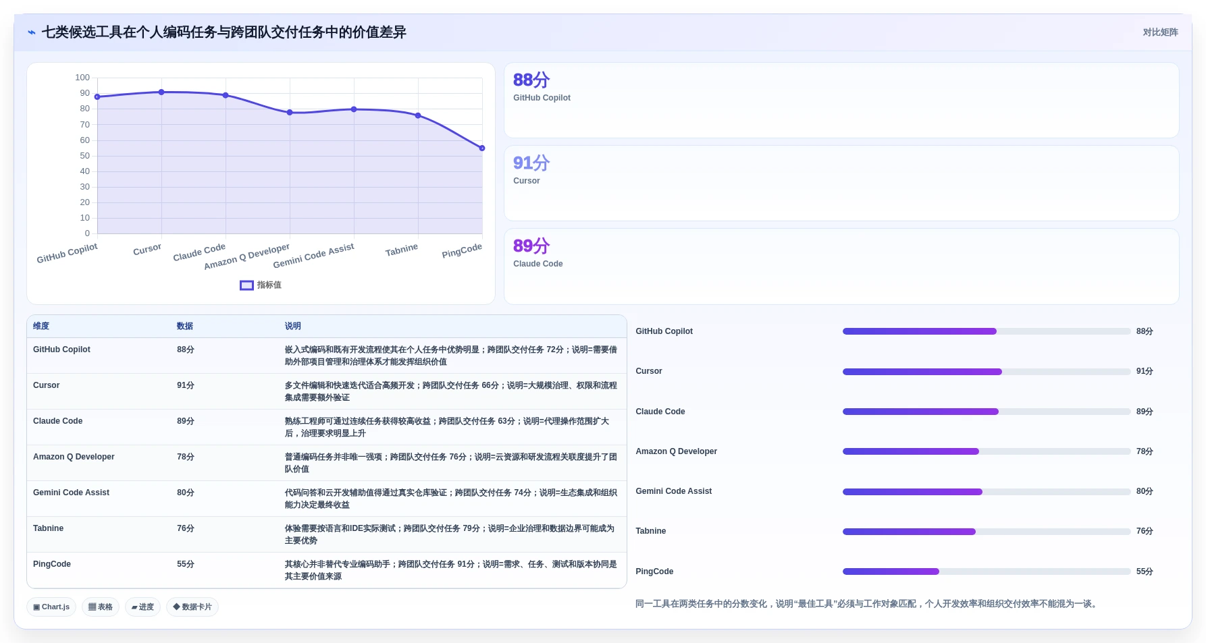Image resolution: width=1206 pixels, height=643 pixels.
Task: Click GitHub Copilot's progress bar
Action: [x=987, y=331]
